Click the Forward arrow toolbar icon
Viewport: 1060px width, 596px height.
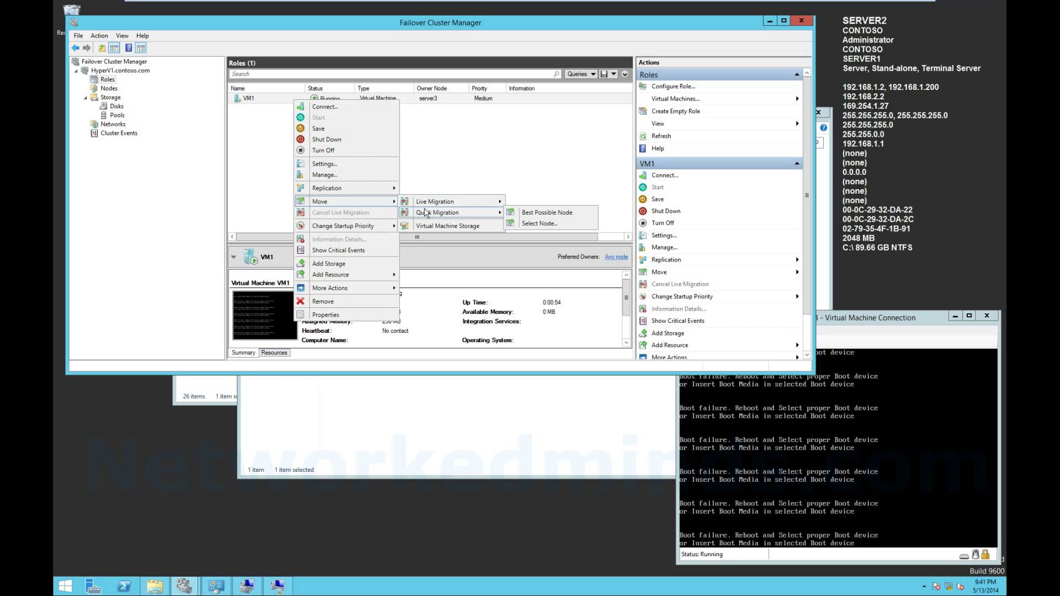(x=87, y=48)
